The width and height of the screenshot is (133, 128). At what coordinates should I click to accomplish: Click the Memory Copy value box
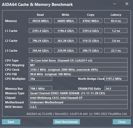pos(91,21)
